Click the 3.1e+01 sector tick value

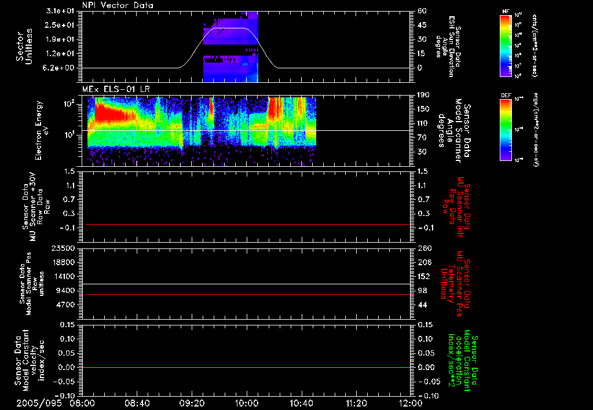(x=60, y=11)
